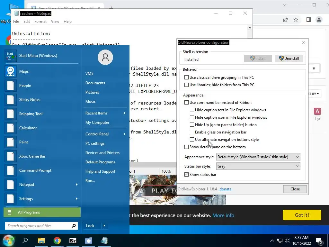Click Notepad scrollbar up arrow
The height and width of the screenshot is (247, 329).
[x=250, y=28]
